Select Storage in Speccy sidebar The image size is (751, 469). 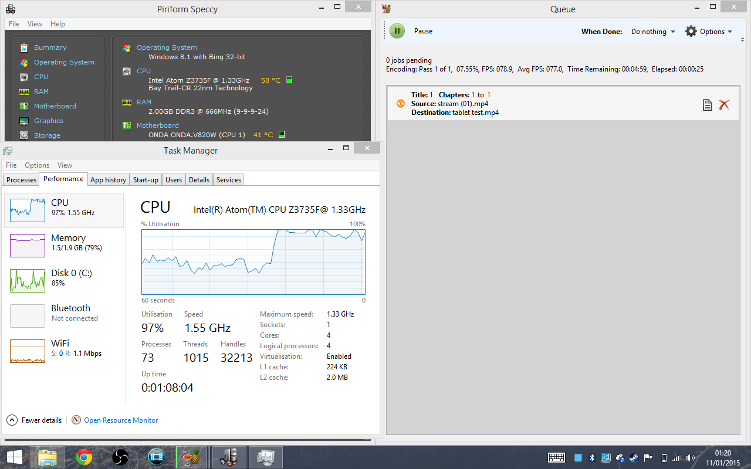point(47,135)
